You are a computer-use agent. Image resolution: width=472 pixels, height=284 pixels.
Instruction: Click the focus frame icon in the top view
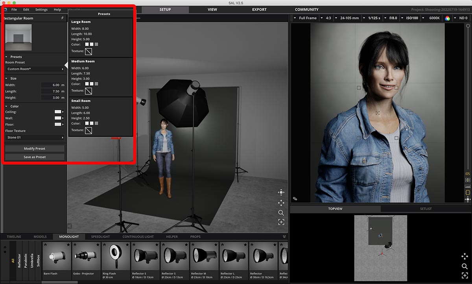[x=465, y=275]
